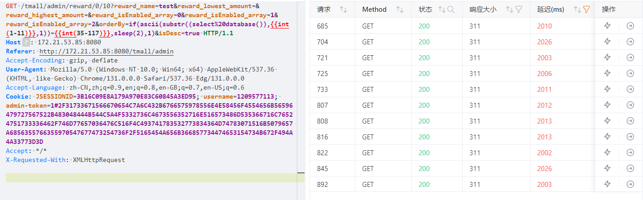Screen dimensions: 643x200
Task: Open the search icon in 状态 header
Action: 451,10
